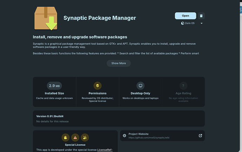Image resolution: width=242 pixels, height=152 pixels.
Task: Click 'Reviewed by OS distributor; Special license' text
Action: (98, 100)
